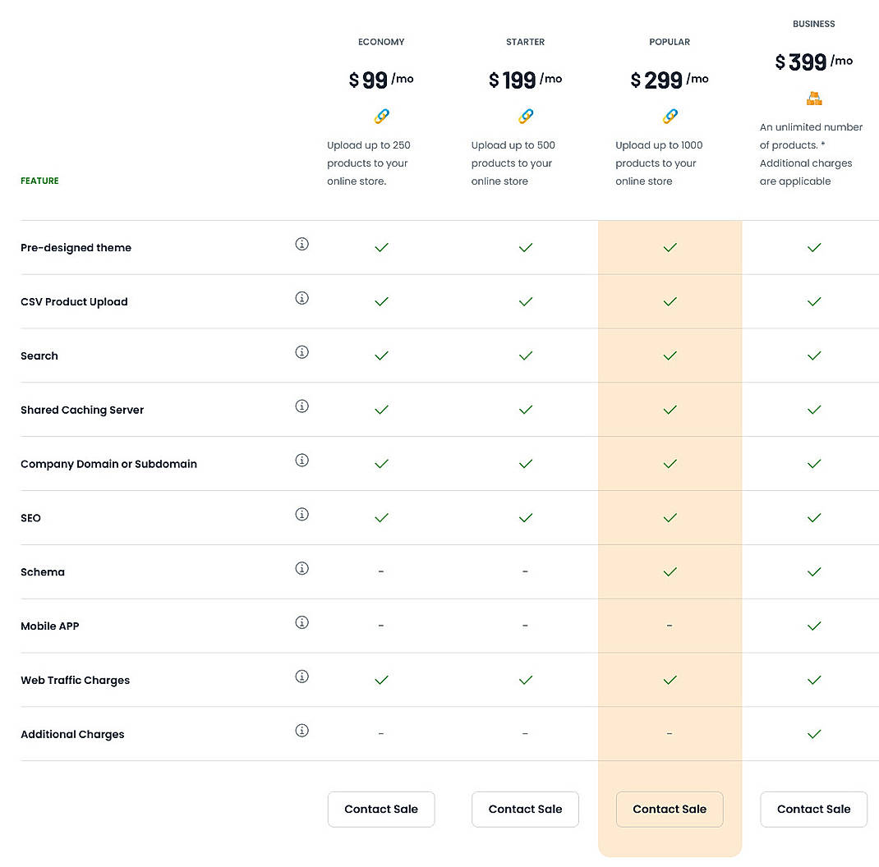Open info icon beside Mobile APP
879x867 pixels.
[x=301, y=622]
